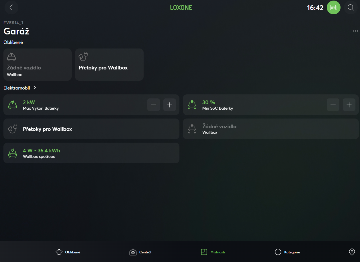The image size is (360, 262).
Task: Open the green news feed icon
Action: coord(334,8)
